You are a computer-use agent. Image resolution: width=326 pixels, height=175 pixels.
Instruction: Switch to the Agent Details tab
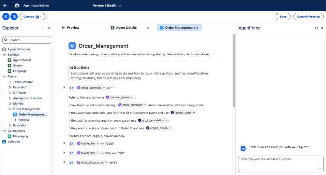click(x=124, y=28)
